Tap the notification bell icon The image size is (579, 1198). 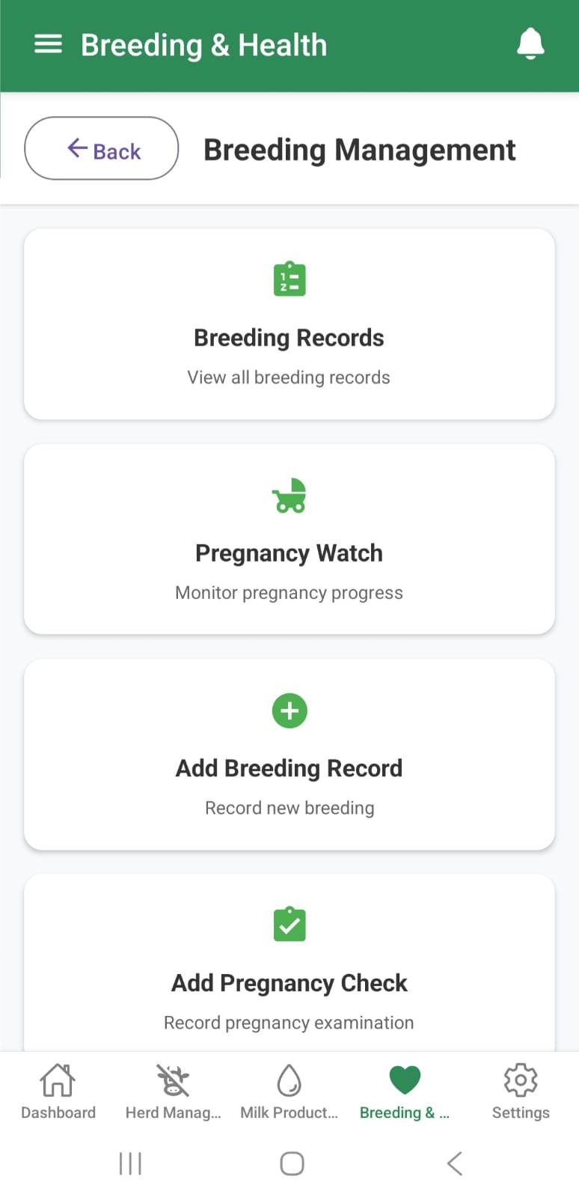[530, 43]
